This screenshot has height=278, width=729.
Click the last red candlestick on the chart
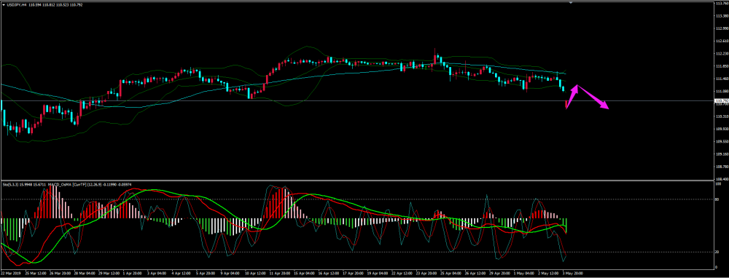(x=566, y=104)
